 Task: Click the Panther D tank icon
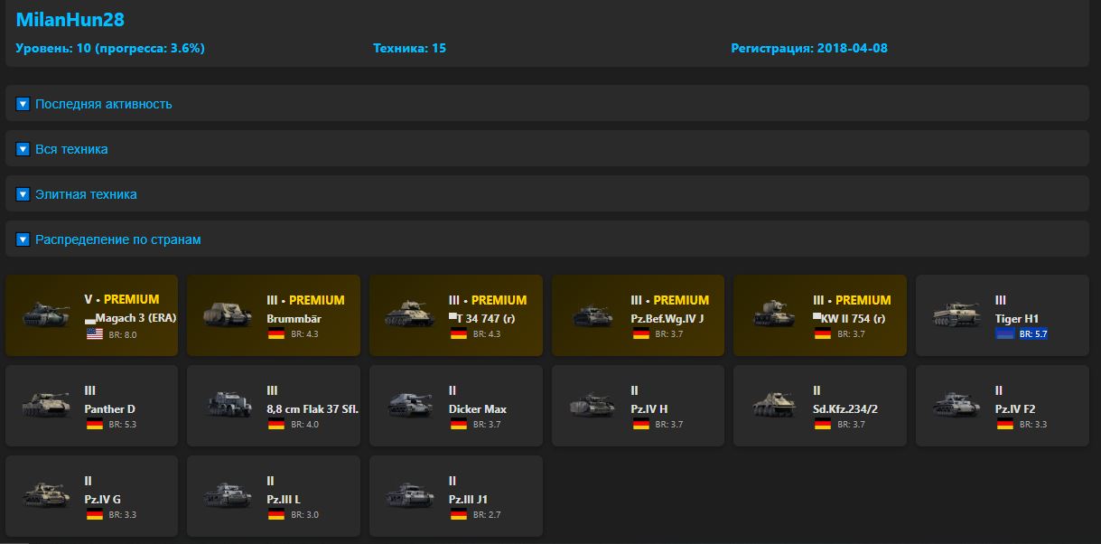click(46, 404)
